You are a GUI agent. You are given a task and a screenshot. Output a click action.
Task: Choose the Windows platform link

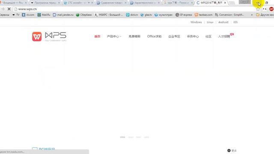pos(196,22)
